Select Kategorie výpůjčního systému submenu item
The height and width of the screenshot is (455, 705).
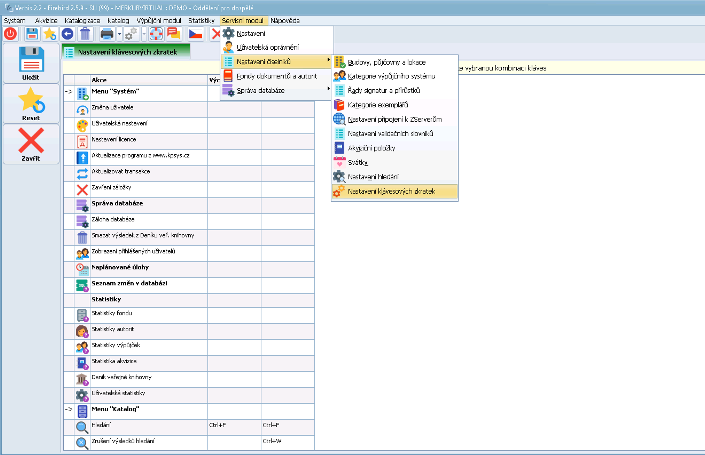[x=394, y=76]
